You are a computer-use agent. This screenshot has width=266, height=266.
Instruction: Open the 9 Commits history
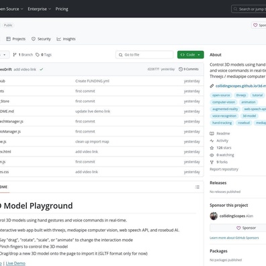click(x=189, y=69)
